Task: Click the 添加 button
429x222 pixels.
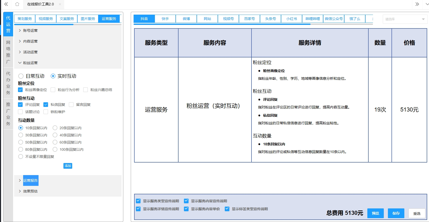Action: coord(68,166)
